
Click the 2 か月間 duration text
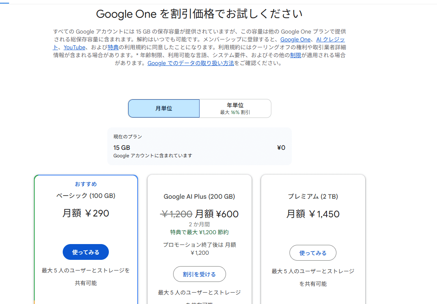pos(200,224)
